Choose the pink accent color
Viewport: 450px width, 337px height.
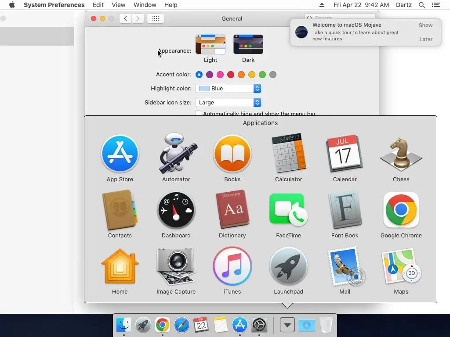[220, 75]
